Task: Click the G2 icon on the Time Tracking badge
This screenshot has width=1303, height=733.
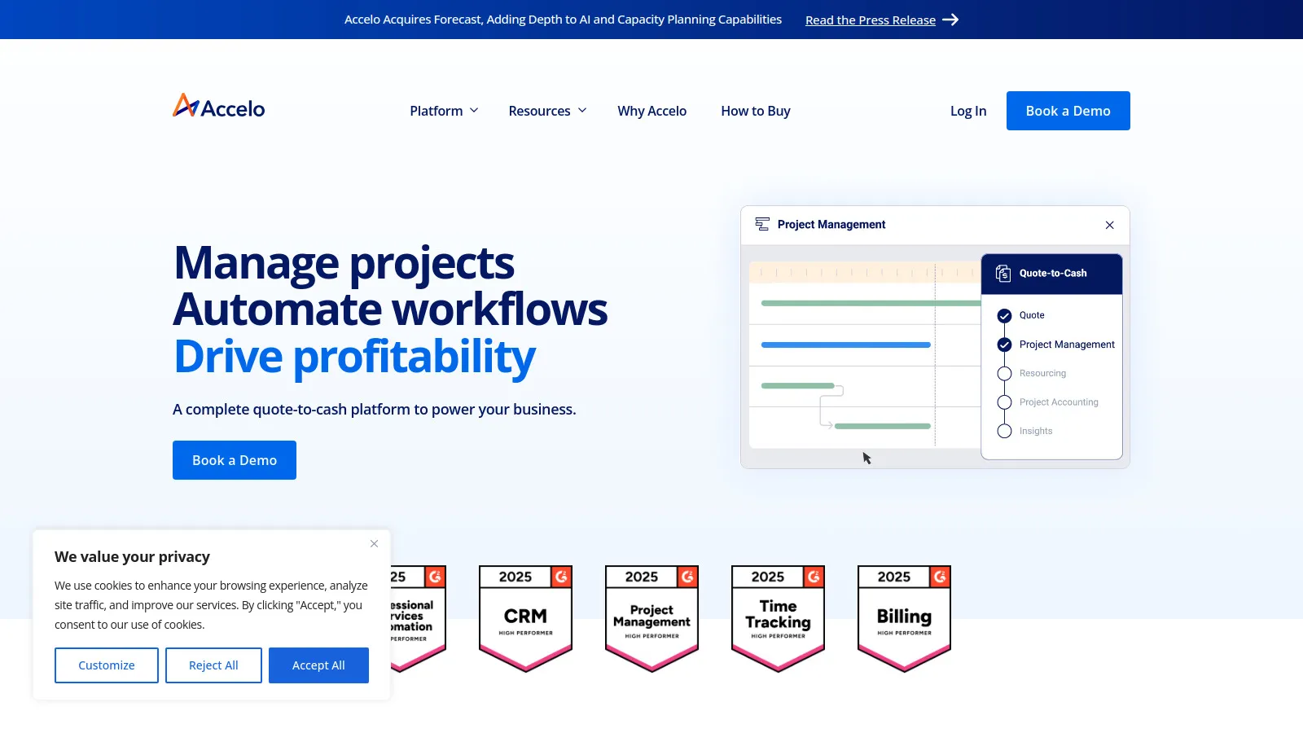Action: tap(814, 577)
